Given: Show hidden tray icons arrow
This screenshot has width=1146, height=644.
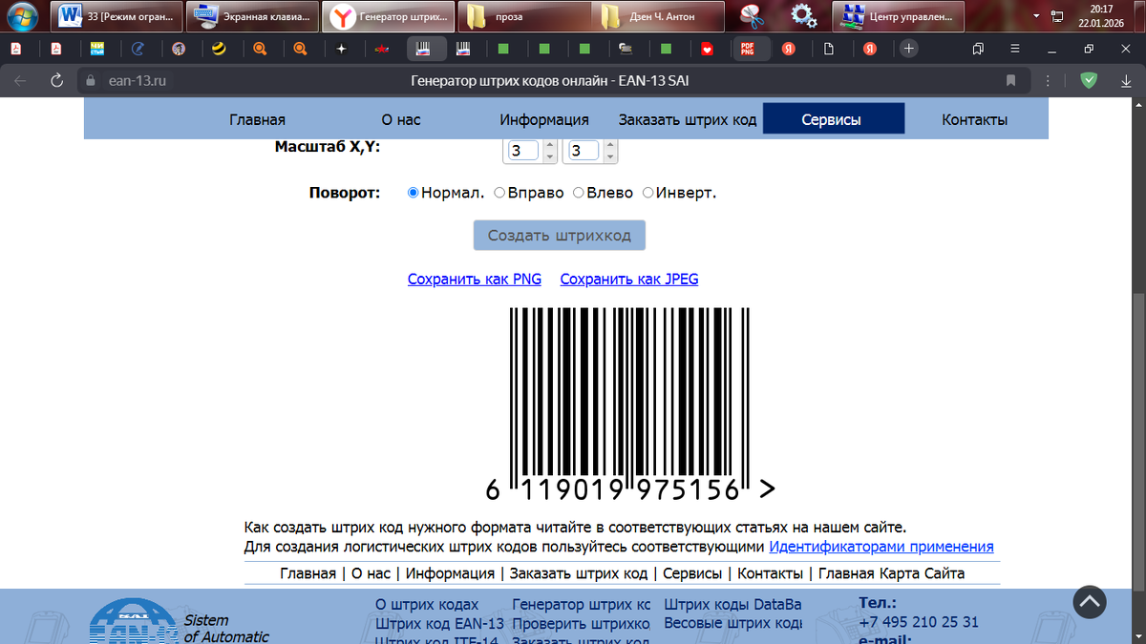Looking at the screenshot, I should point(1036,15).
